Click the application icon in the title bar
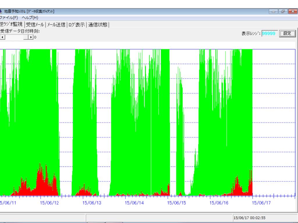 (1, 11)
